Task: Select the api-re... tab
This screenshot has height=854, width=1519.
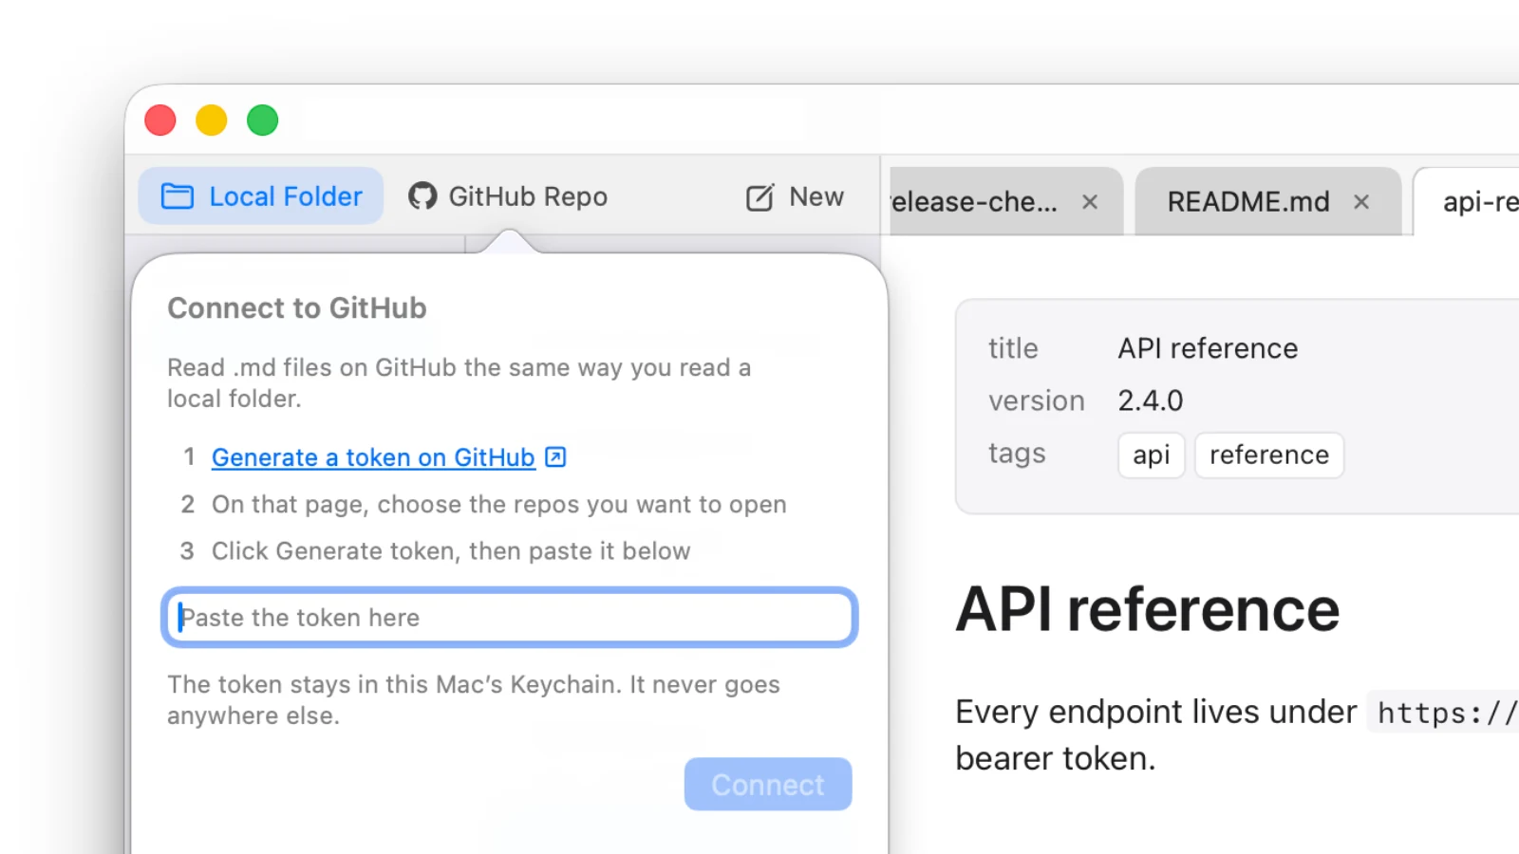Action: [x=1480, y=202]
